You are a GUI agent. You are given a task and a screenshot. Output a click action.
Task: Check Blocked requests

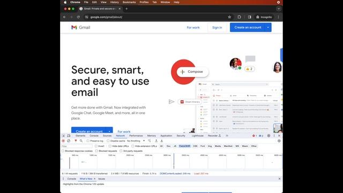[96, 151]
